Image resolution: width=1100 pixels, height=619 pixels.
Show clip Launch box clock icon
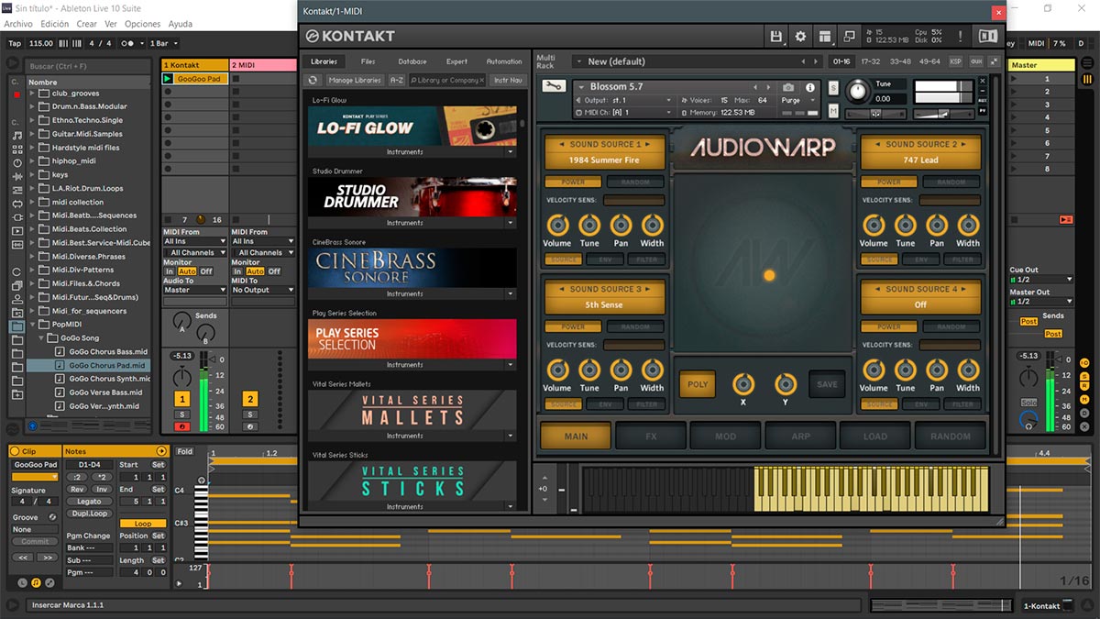click(x=23, y=582)
